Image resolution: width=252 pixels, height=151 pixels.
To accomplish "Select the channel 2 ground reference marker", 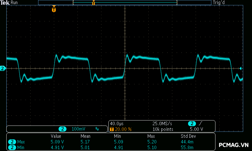I will click(x=3, y=68).
